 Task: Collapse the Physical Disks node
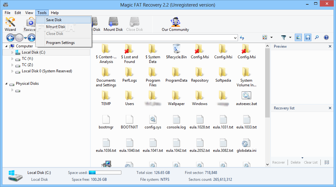pyautogui.click(x=6, y=84)
